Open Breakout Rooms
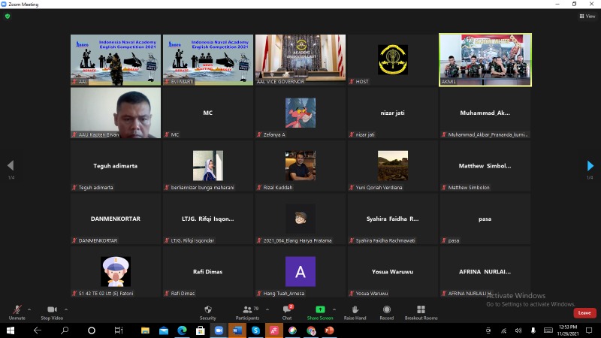Screen dimensions: 601x338 point(421,310)
